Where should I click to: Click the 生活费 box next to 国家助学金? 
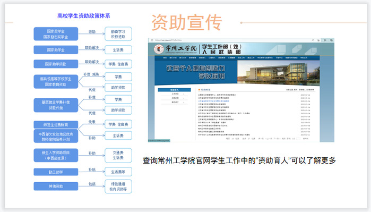[118, 50]
